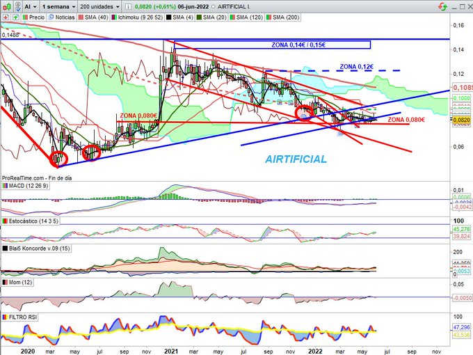Image resolution: width=473 pixels, height=355 pixels.
Task: Open the AI ticker dropdown
Action: 31,6
